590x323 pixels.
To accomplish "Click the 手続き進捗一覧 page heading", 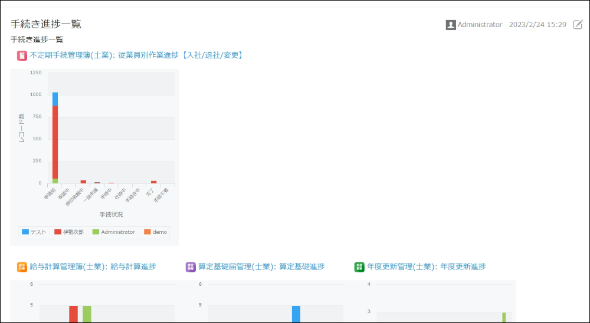I will coord(45,24).
